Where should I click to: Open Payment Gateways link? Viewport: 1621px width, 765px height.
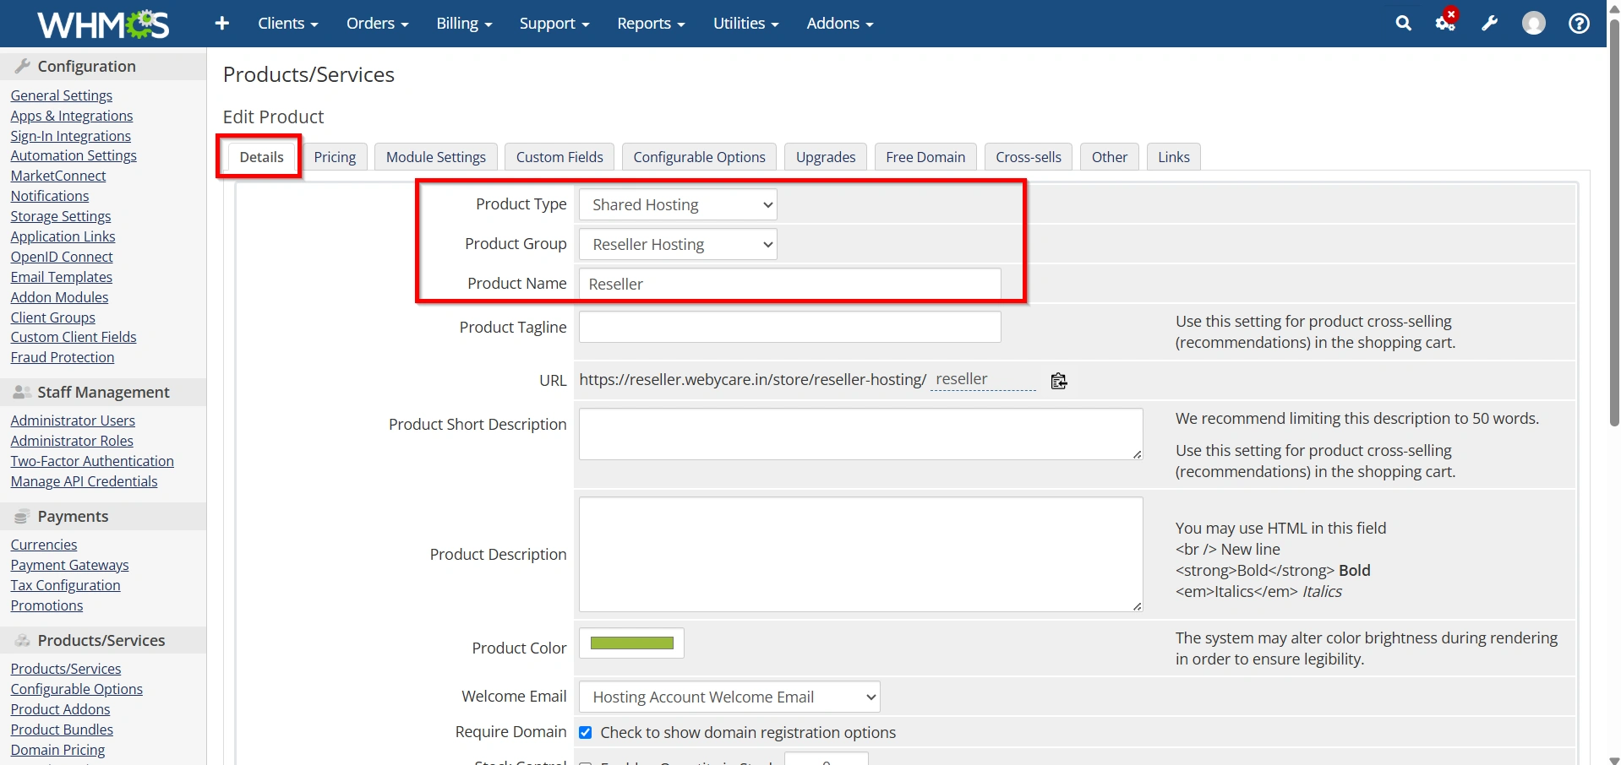tap(70, 565)
